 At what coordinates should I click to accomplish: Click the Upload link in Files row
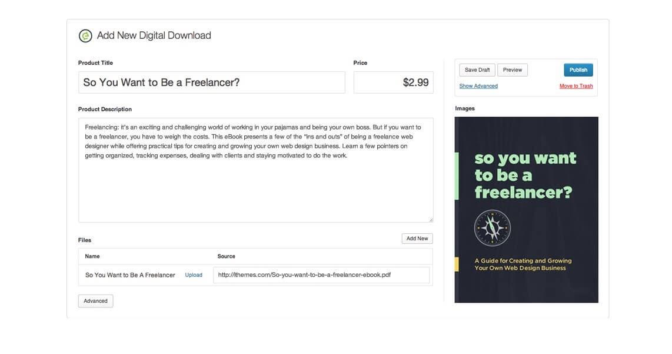193,275
